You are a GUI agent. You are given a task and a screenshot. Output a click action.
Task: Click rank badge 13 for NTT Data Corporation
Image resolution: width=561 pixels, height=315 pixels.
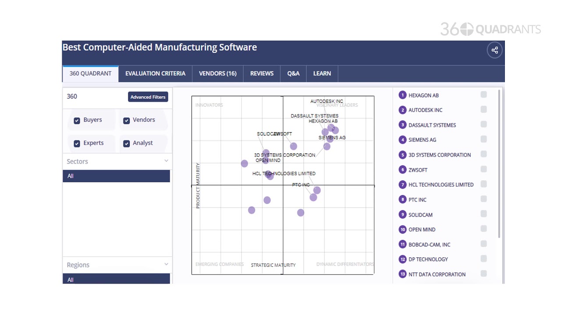coord(402,274)
